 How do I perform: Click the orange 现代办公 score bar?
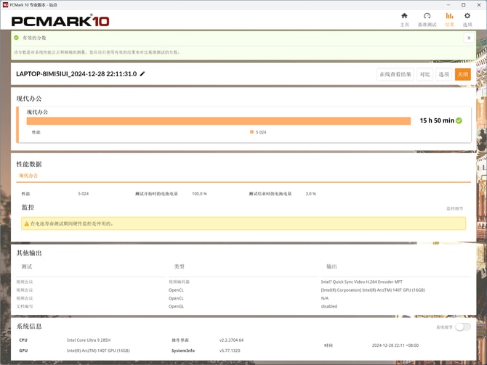[218, 121]
